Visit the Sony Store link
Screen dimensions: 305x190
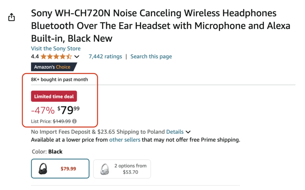point(56,49)
